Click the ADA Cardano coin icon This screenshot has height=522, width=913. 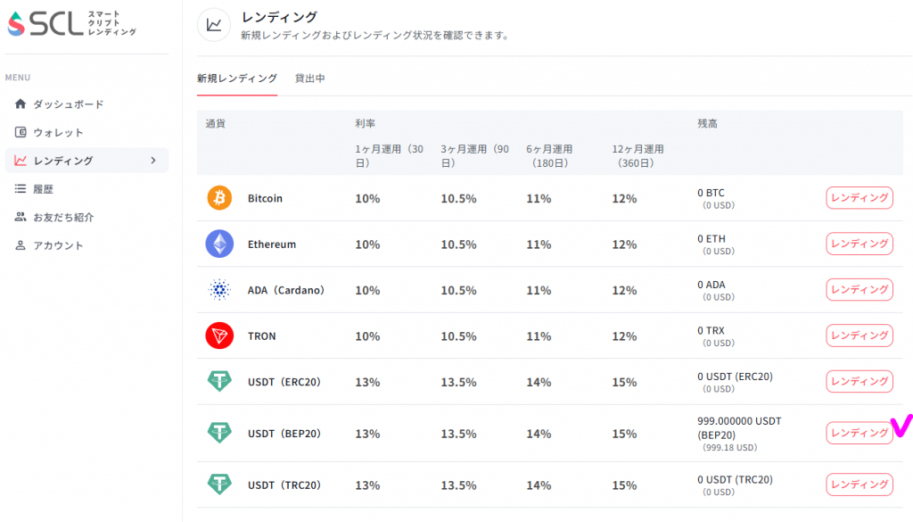click(x=218, y=289)
